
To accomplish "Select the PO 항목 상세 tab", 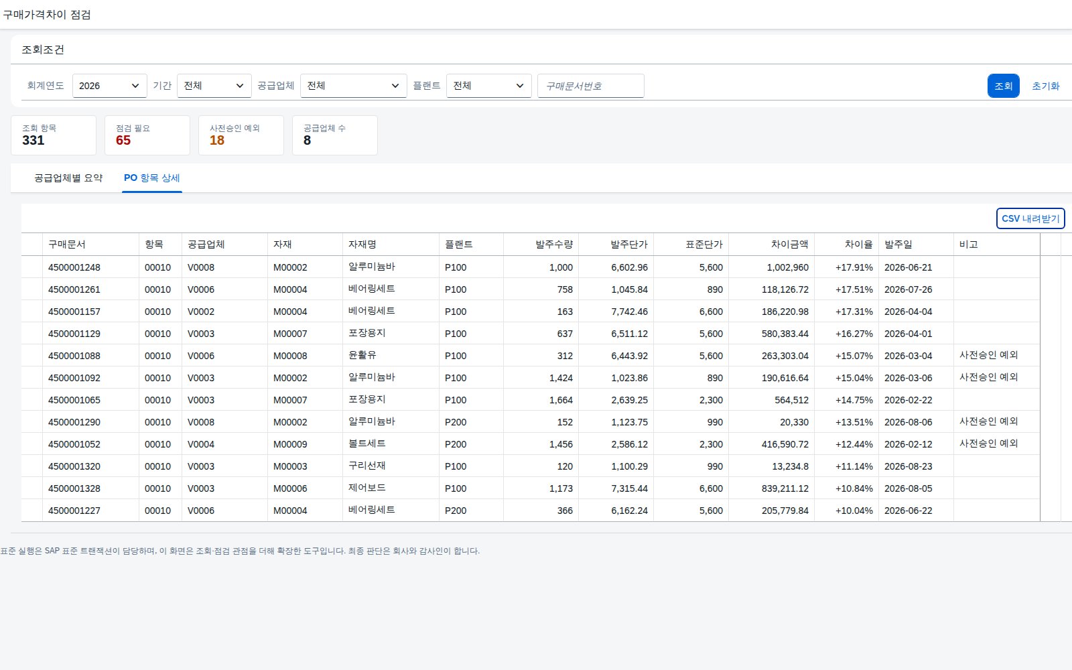I will coord(151,178).
